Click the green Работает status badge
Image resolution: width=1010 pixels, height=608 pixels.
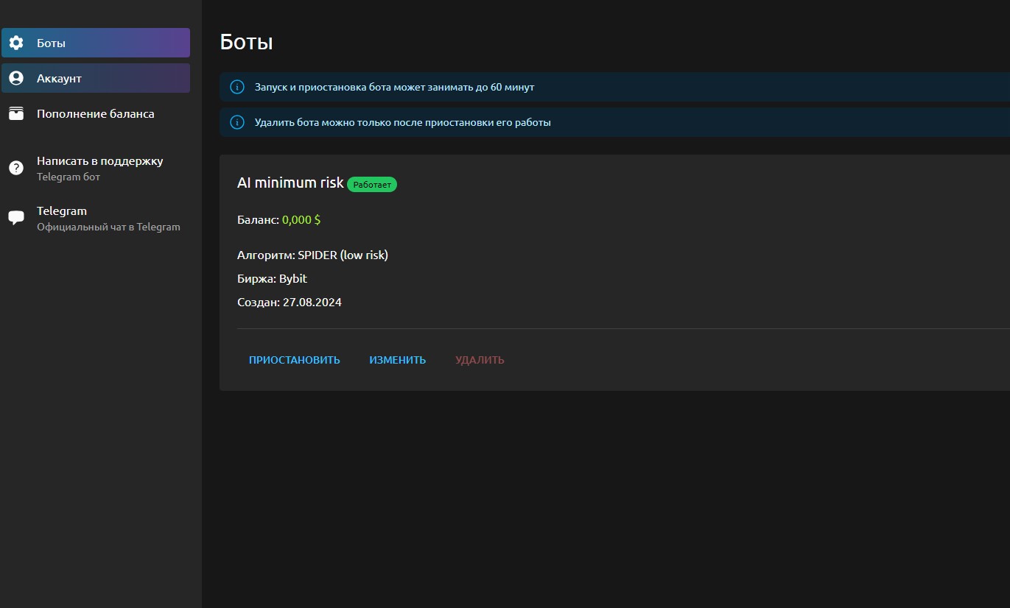[372, 185]
